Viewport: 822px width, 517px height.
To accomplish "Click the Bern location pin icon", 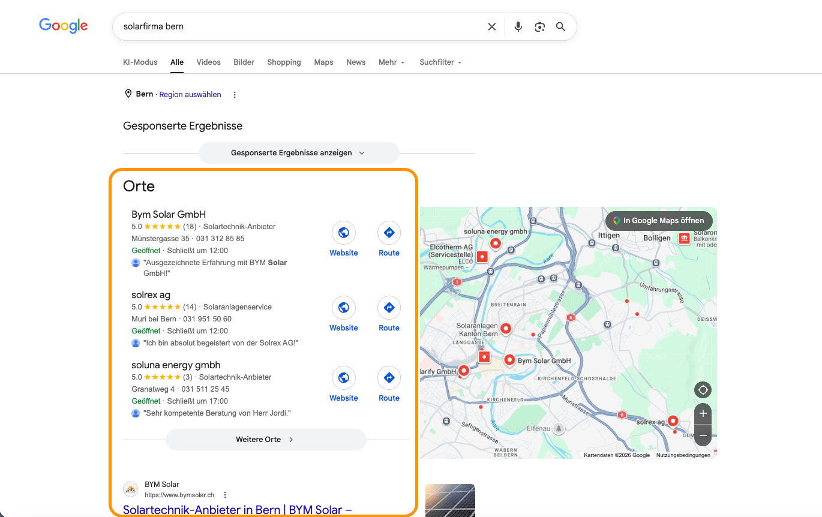I will click(128, 94).
